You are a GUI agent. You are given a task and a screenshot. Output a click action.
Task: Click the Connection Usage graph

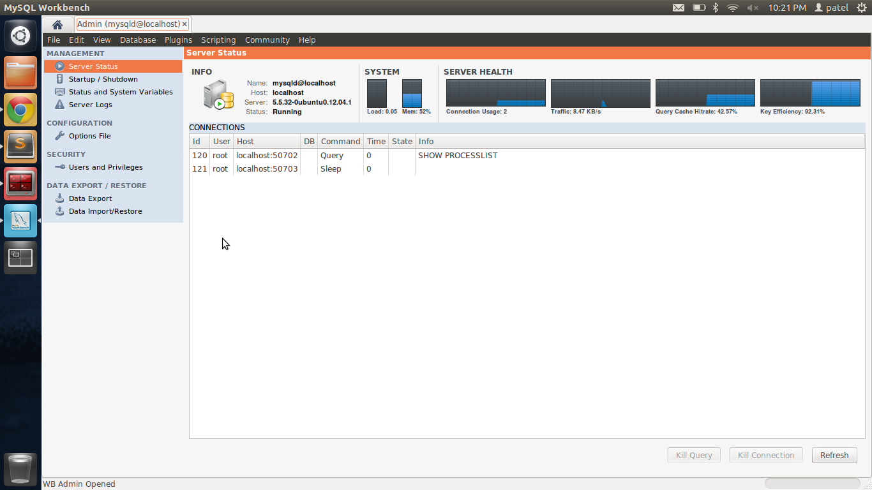[496, 93]
